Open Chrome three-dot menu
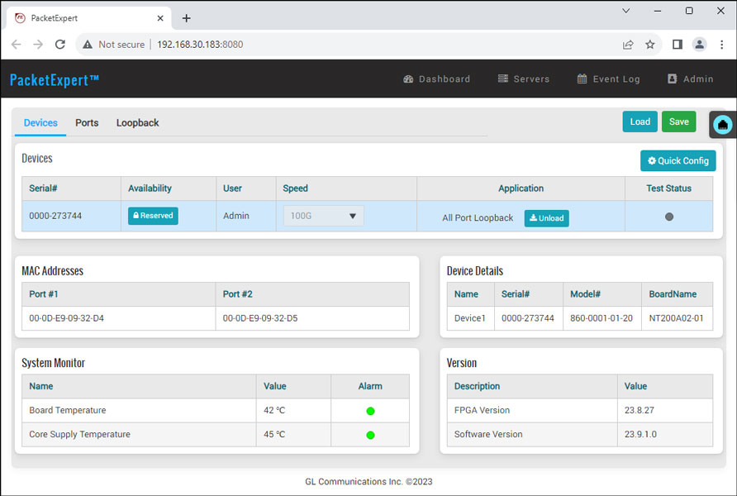This screenshot has height=496, width=737. click(720, 45)
